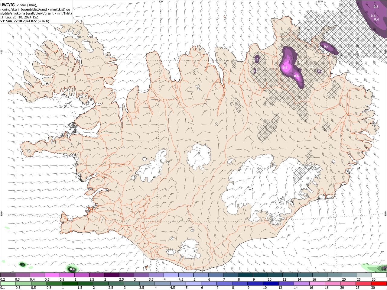Click the bright pink swatch in upper legend row
This screenshot has width=387, height=290.
(x=52, y=275)
